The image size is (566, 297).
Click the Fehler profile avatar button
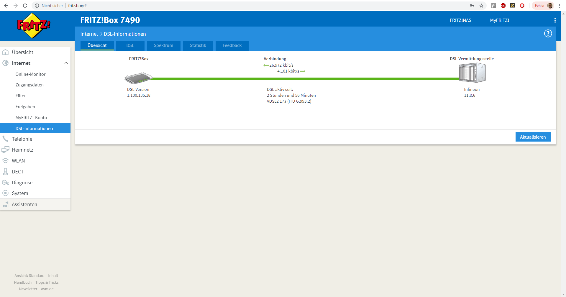coord(544,6)
